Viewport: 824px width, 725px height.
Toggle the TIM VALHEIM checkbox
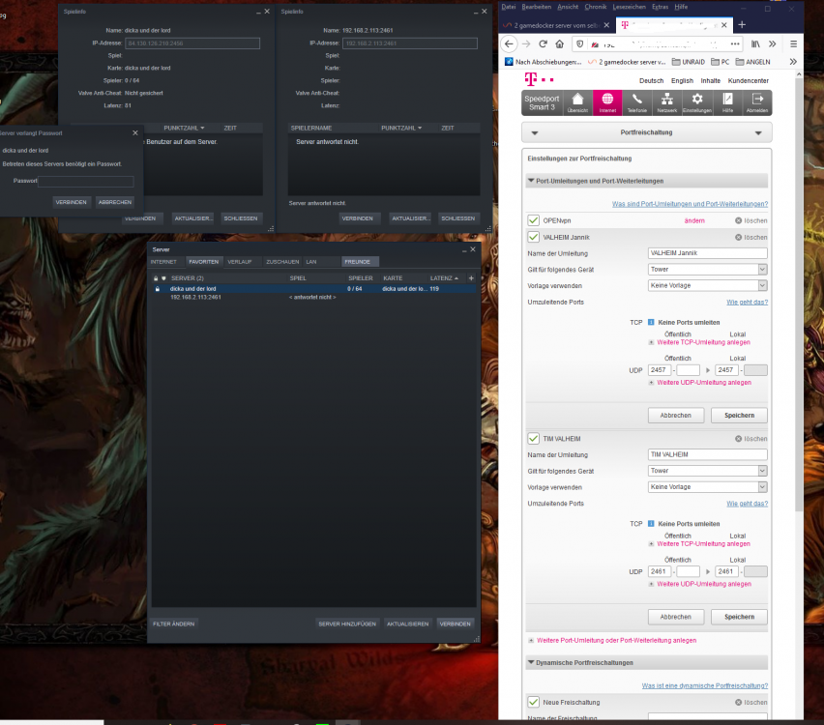pyautogui.click(x=534, y=438)
